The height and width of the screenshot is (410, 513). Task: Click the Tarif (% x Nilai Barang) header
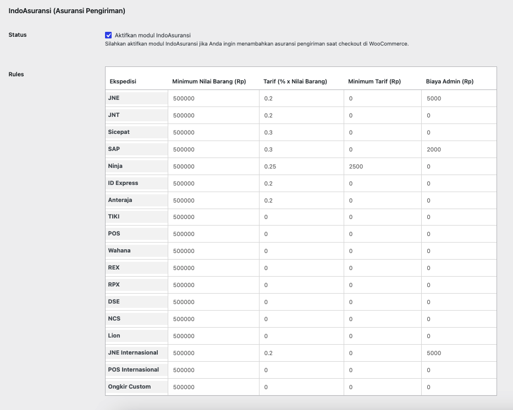(x=295, y=81)
